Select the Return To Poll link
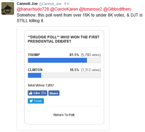Image resolution: width=145 pixels, height=132 pixels. pos(64,115)
